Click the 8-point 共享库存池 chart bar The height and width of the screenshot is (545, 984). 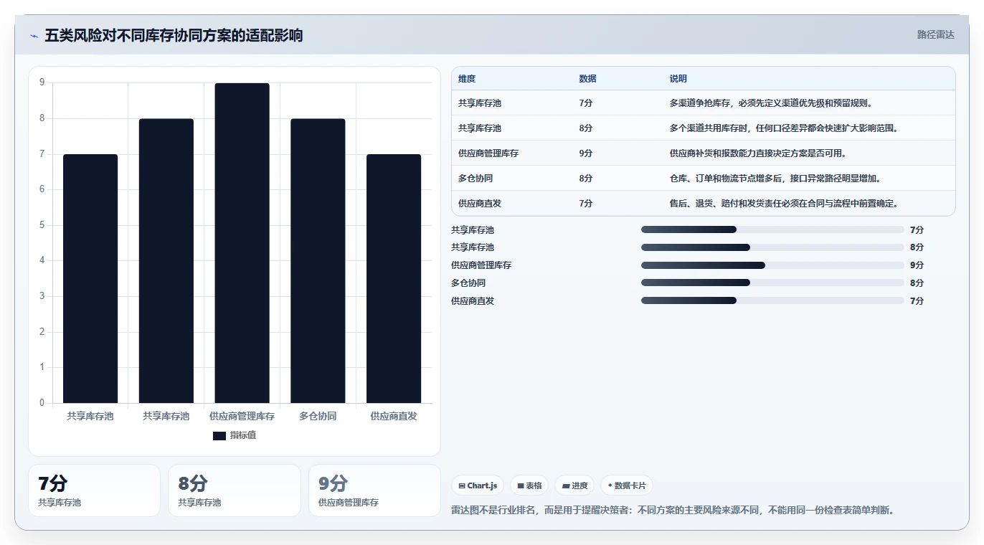click(166, 261)
